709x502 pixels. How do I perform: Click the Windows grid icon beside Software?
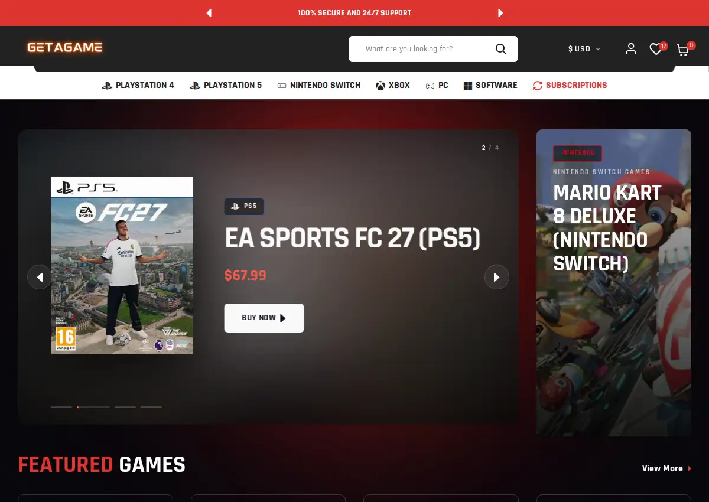468,86
